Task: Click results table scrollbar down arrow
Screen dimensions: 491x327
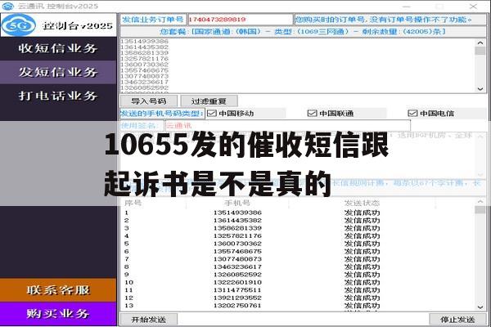Action: pos(480,307)
